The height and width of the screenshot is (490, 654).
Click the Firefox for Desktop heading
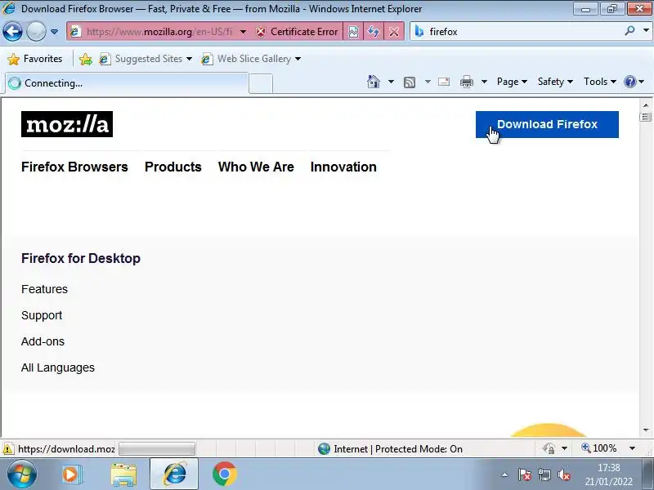[x=81, y=258]
